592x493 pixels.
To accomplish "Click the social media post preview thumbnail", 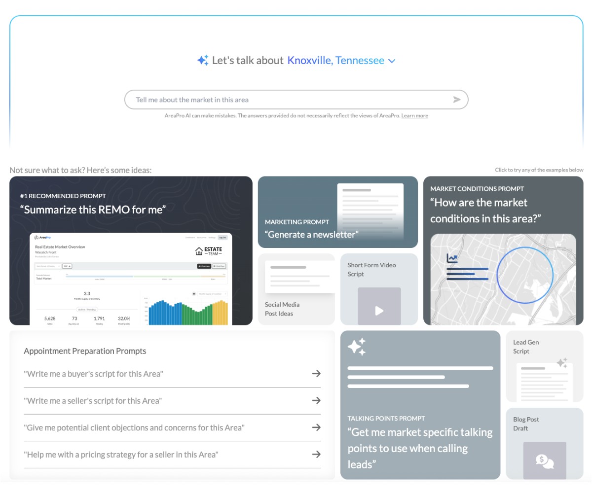I will click(300, 277).
